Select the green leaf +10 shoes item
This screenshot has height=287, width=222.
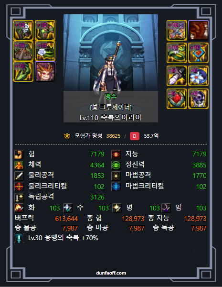pos(23,71)
